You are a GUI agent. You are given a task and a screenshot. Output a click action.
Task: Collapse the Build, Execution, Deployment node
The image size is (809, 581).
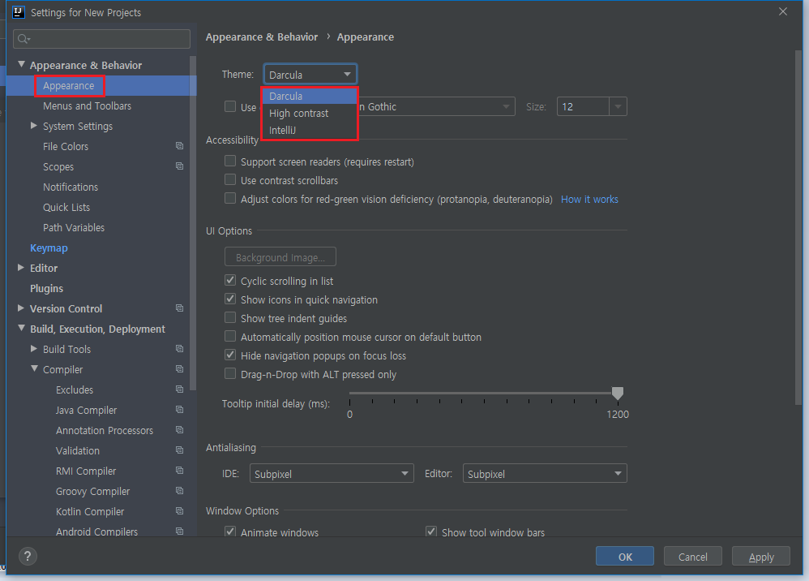21,329
